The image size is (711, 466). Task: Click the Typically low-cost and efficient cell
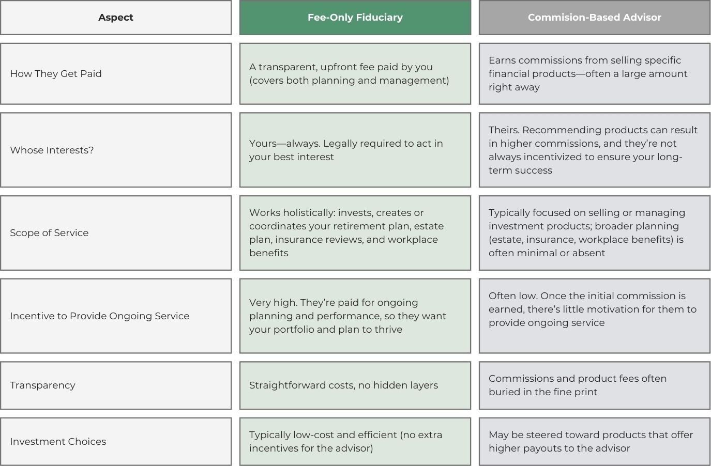point(355,442)
